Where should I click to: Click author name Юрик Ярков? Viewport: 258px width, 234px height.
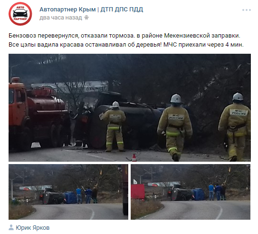tap(33, 228)
